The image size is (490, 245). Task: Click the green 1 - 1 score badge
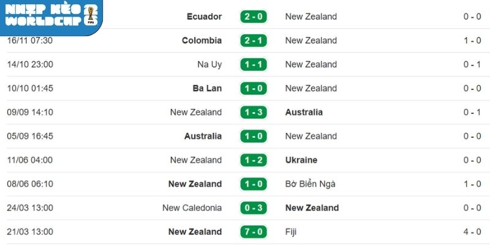click(253, 65)
